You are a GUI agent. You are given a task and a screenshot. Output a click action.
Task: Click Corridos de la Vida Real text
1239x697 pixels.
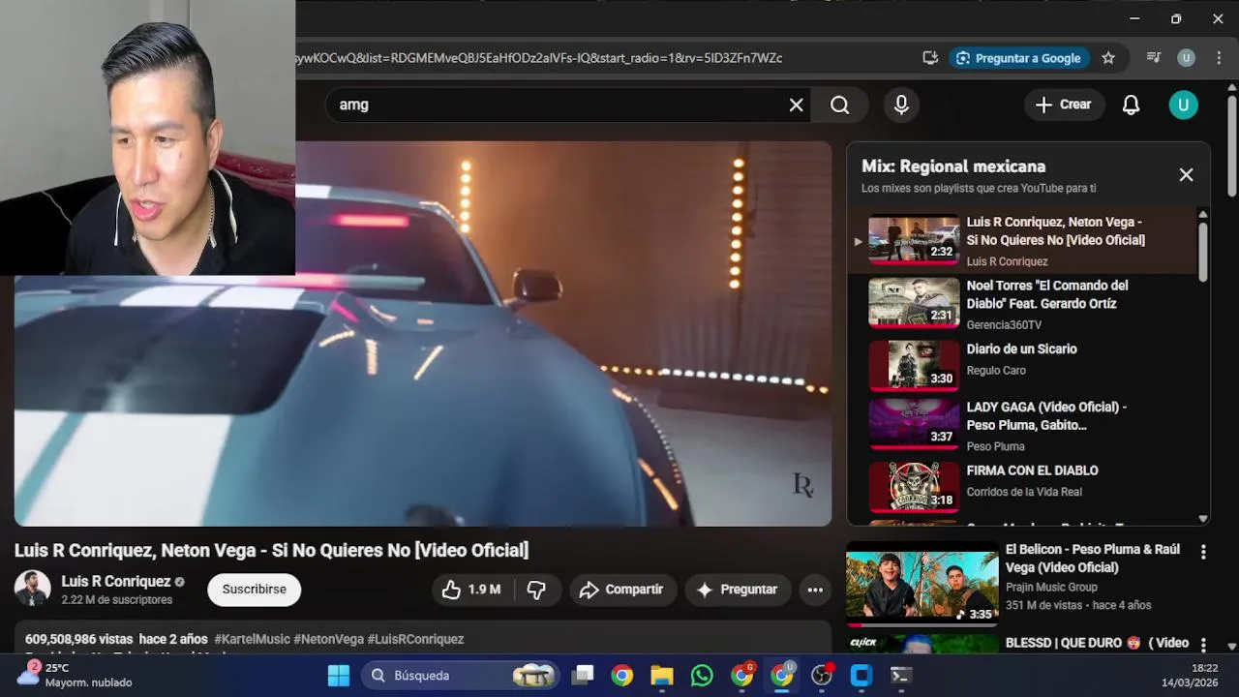(1024, 492)
